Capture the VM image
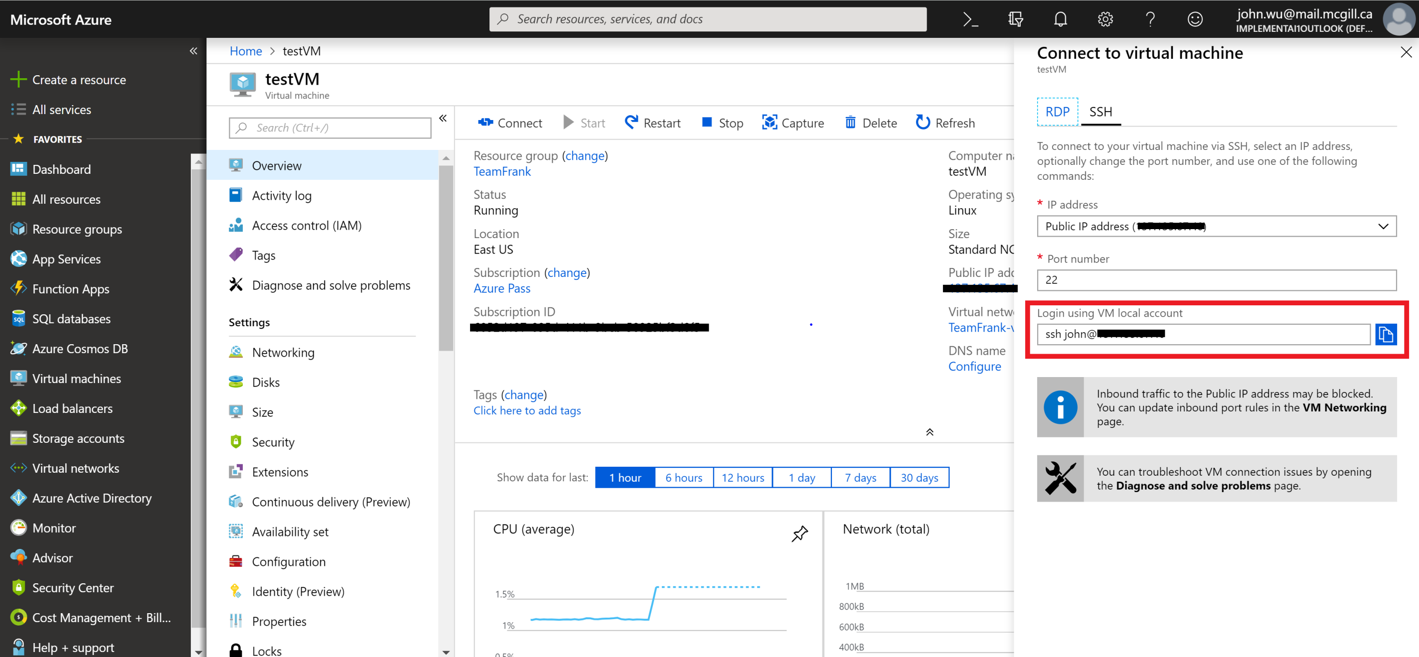1419x657 pixels. 793,123
